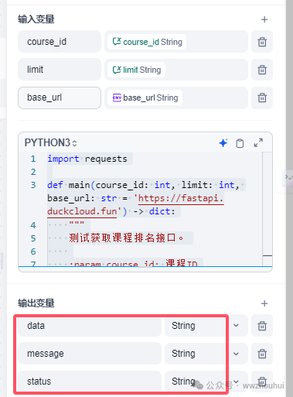Open the PYTHON3 language selector

tap(50, 142)
